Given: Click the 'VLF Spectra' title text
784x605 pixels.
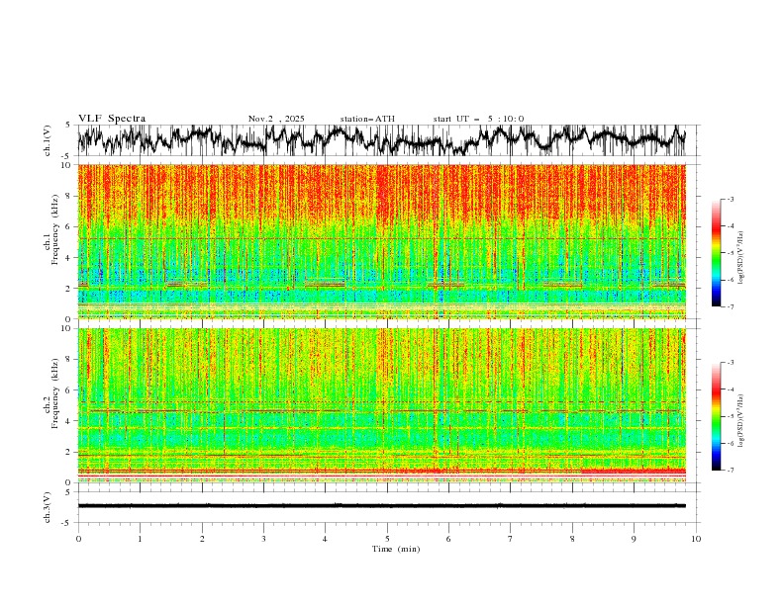Looking at the screenshot, I should point(112,119).
